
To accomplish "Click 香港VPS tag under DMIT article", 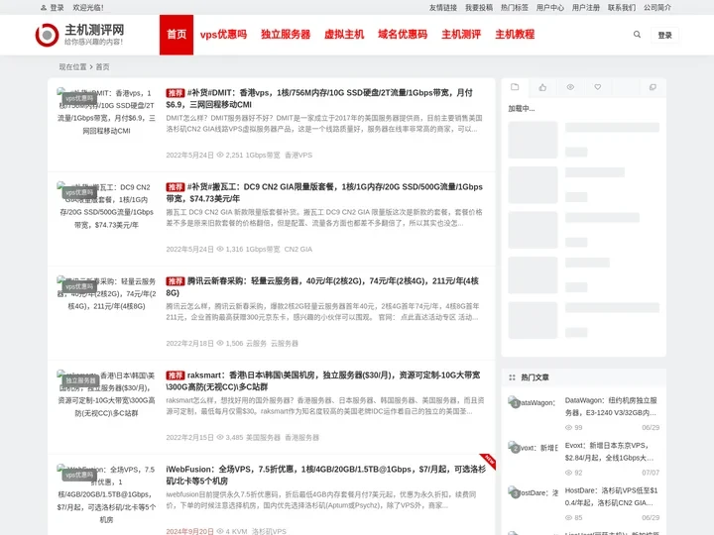I will tap(298, 156).
